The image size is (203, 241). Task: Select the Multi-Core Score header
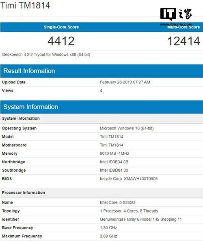[184, 27]
